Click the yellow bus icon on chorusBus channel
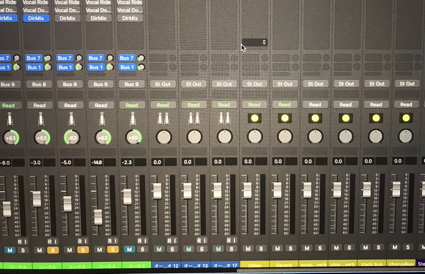Viewport: 425px width, 274px height. click(x=406, y=118)
